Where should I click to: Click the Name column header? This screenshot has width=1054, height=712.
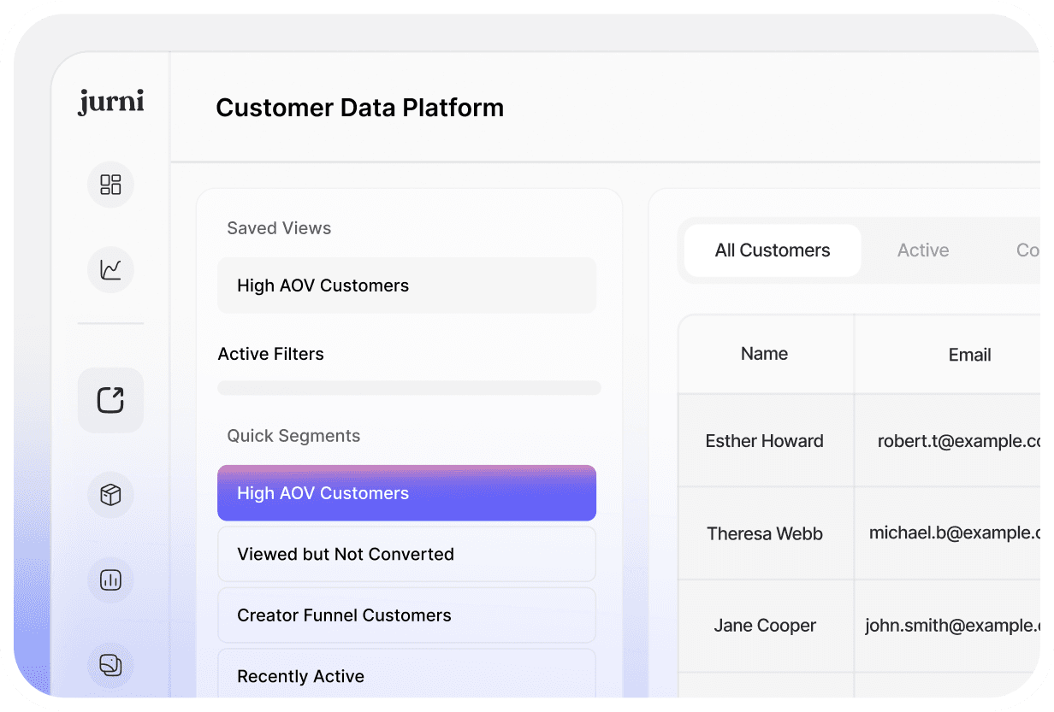(765, 354)
